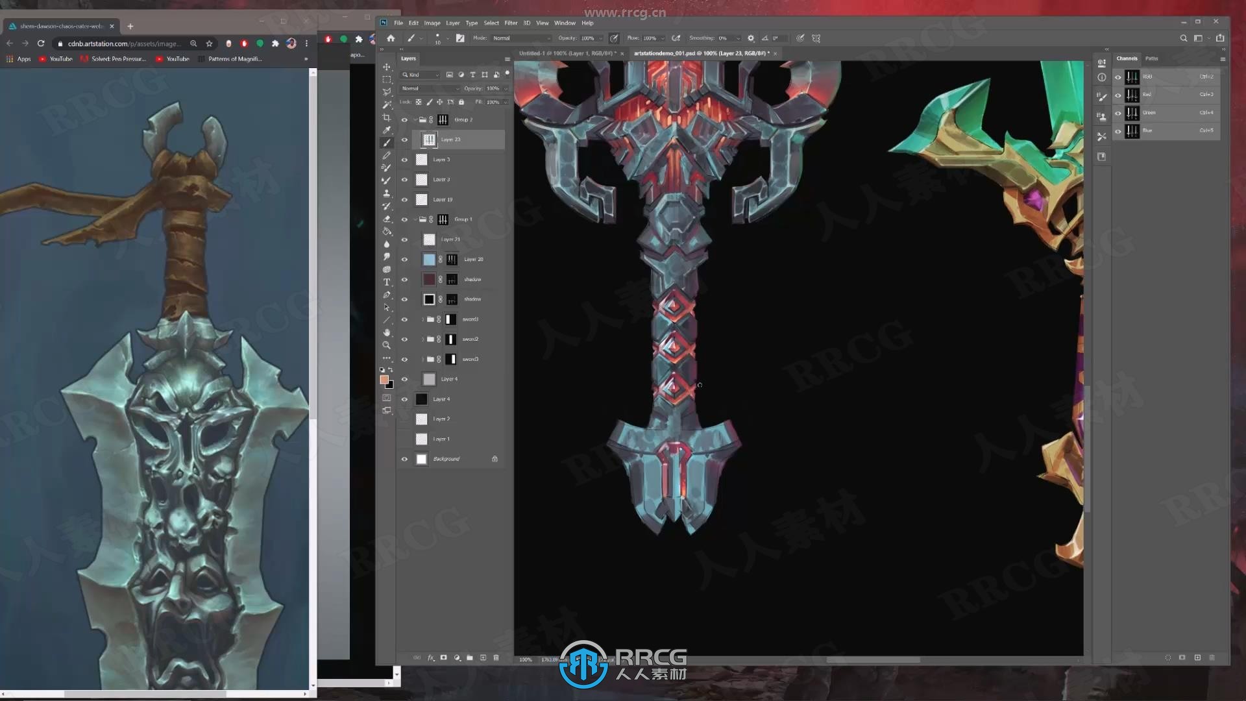Image resolution: width=1246 pixels, height=701 pixels.
Task: Hide Layer 20
Action: [404, 260]
